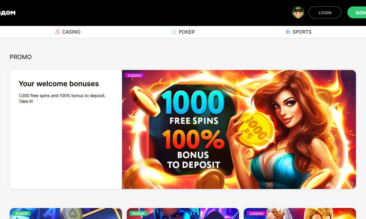366x219 pixels.
Task: Open the second poker promo card
Action: [x=183, y=214]
